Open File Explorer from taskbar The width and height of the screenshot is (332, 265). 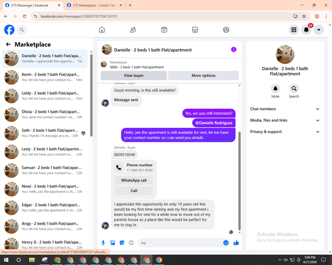tap(32, 260)
